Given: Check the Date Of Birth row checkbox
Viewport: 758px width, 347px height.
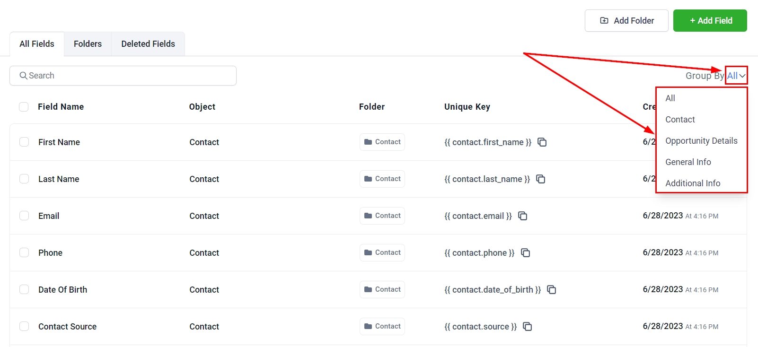Looking at the screenshot, I should pos(24,290).
